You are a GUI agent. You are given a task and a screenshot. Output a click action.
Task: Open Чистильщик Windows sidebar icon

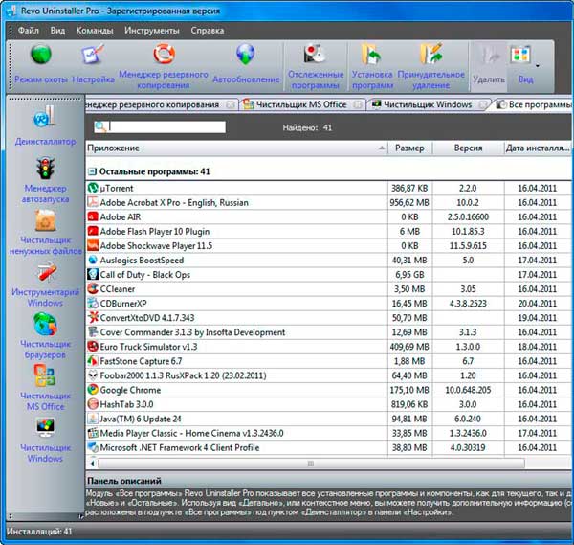pyautogui.click(x=45, y=440)
